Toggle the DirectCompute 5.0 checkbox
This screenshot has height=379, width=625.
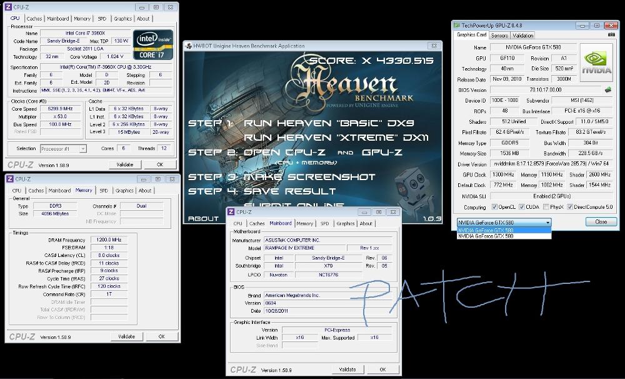(570, 206)
